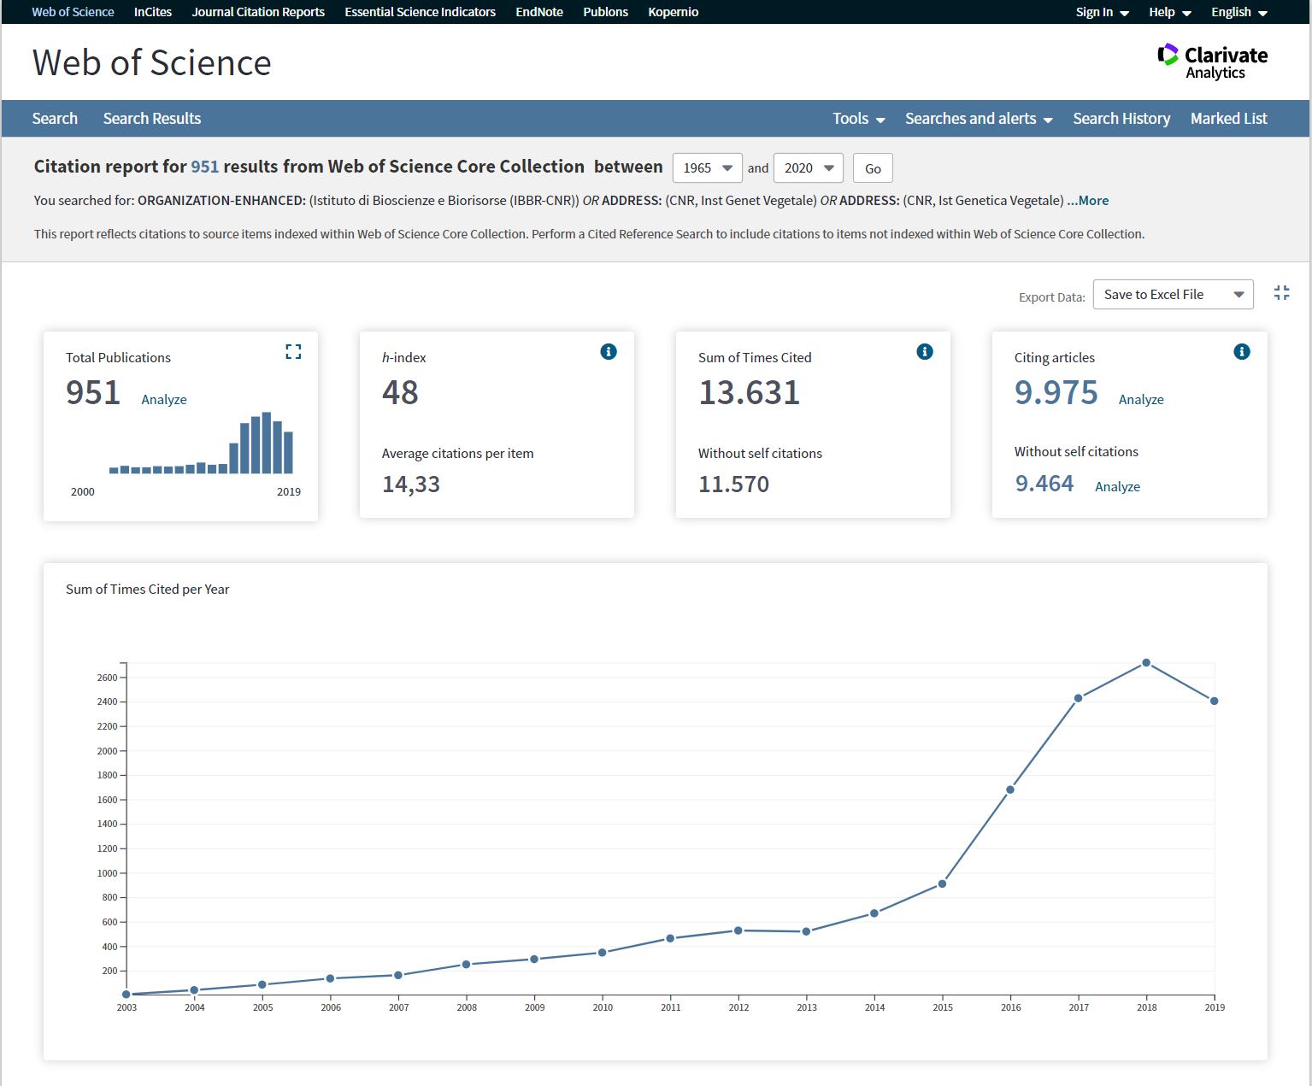Select Web of Science in top bar

[73, 12]
